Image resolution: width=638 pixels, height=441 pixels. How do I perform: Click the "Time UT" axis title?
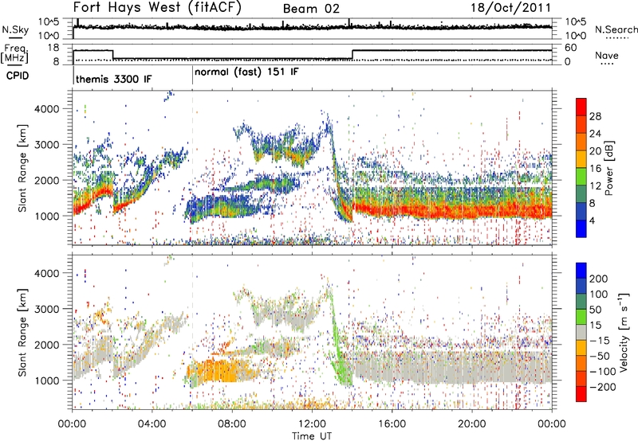click(x=312, y=436)
